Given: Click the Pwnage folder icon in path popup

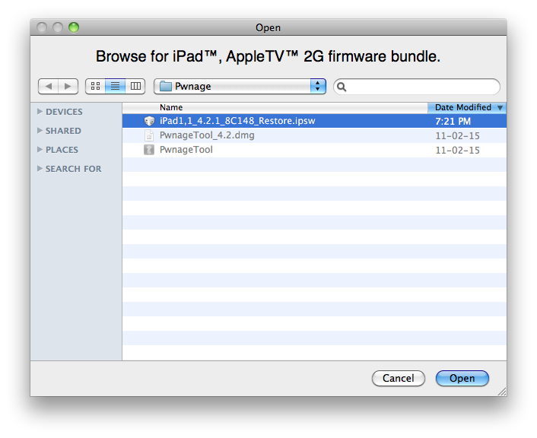Looking at the screenshot, I should click(166, 86).
